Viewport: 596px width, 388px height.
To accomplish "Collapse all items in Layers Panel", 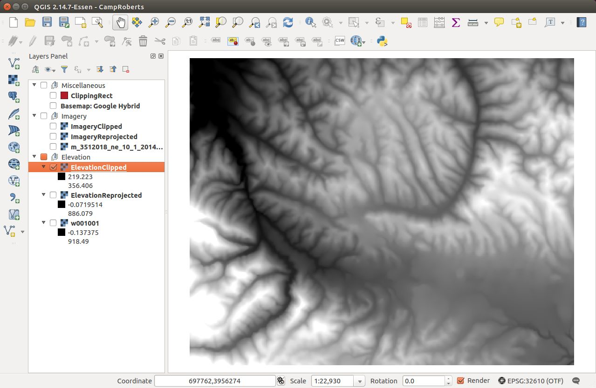I will (113, 69).
